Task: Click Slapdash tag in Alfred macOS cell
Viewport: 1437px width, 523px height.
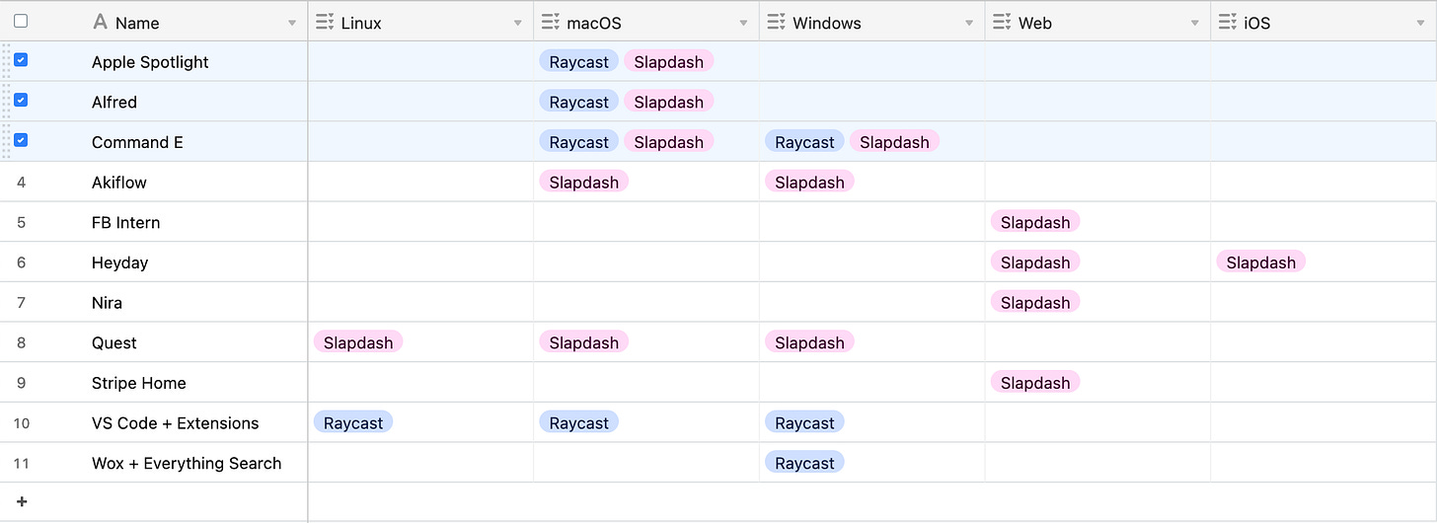Action: click(x=669, y=102)
